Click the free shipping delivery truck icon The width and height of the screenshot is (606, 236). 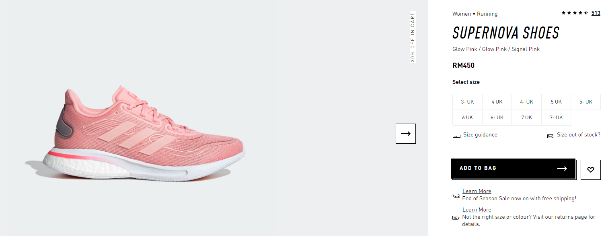click(456, 196)
